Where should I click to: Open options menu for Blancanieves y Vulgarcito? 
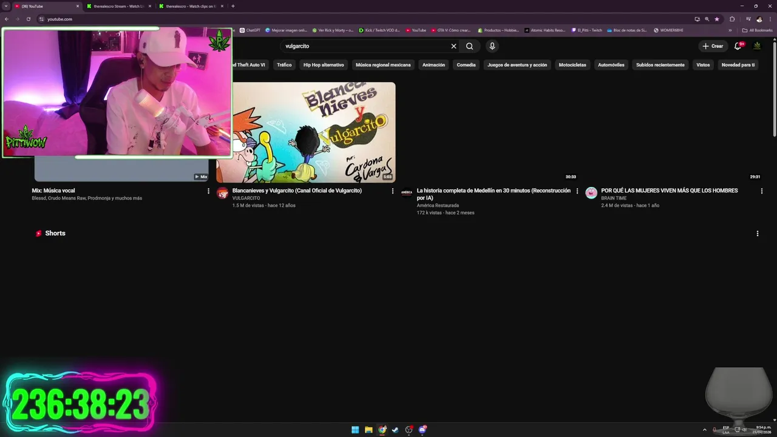[393, 191]
